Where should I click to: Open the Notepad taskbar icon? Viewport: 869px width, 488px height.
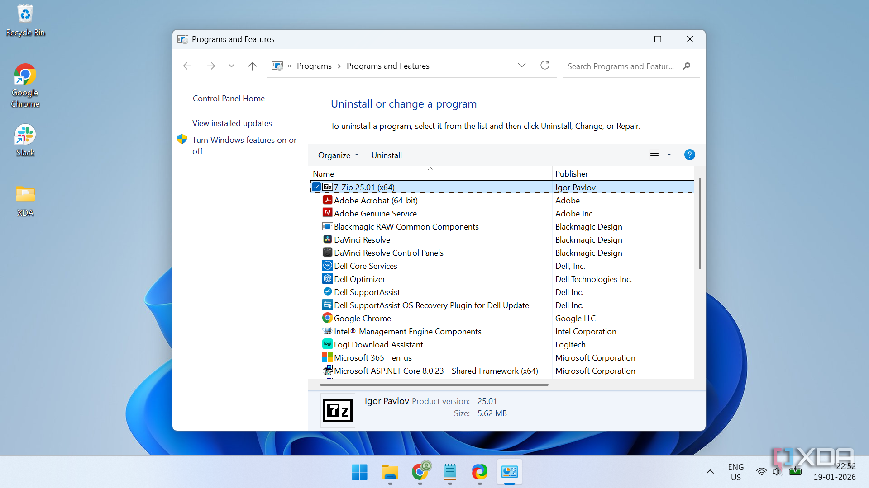[x=449, y=472]
